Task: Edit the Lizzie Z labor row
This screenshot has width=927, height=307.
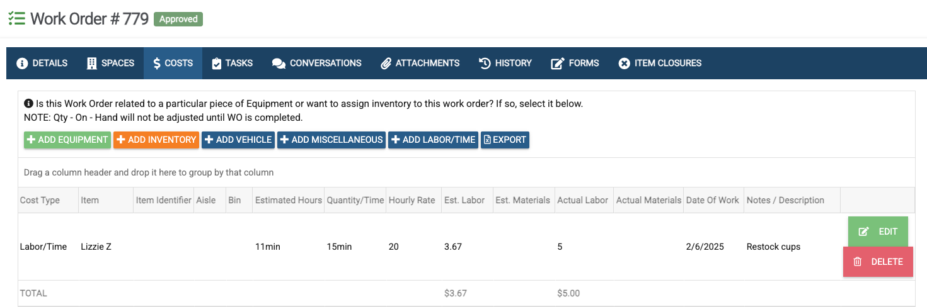Action: pyautogui.click(x=877, y=232)
